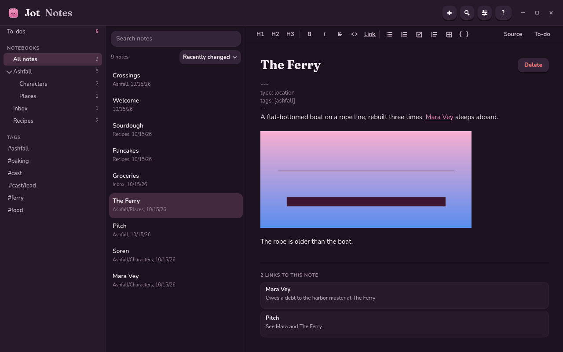The image size is (563, 352).
Task: Open the Recently changed sort dropdown
Action: [x=210, y=57]
